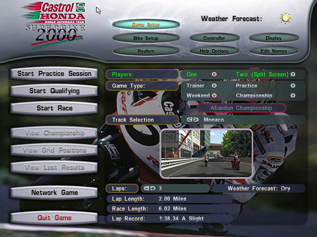Decrease the laps count arrow
317x237 pixels.
click(x=147, y=189)
